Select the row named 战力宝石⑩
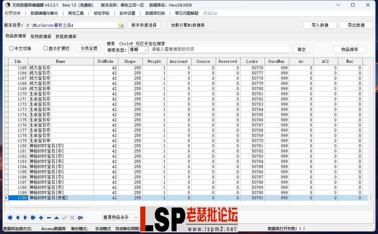The width and height of the screenshot is (378, 234). pos(186,88)
